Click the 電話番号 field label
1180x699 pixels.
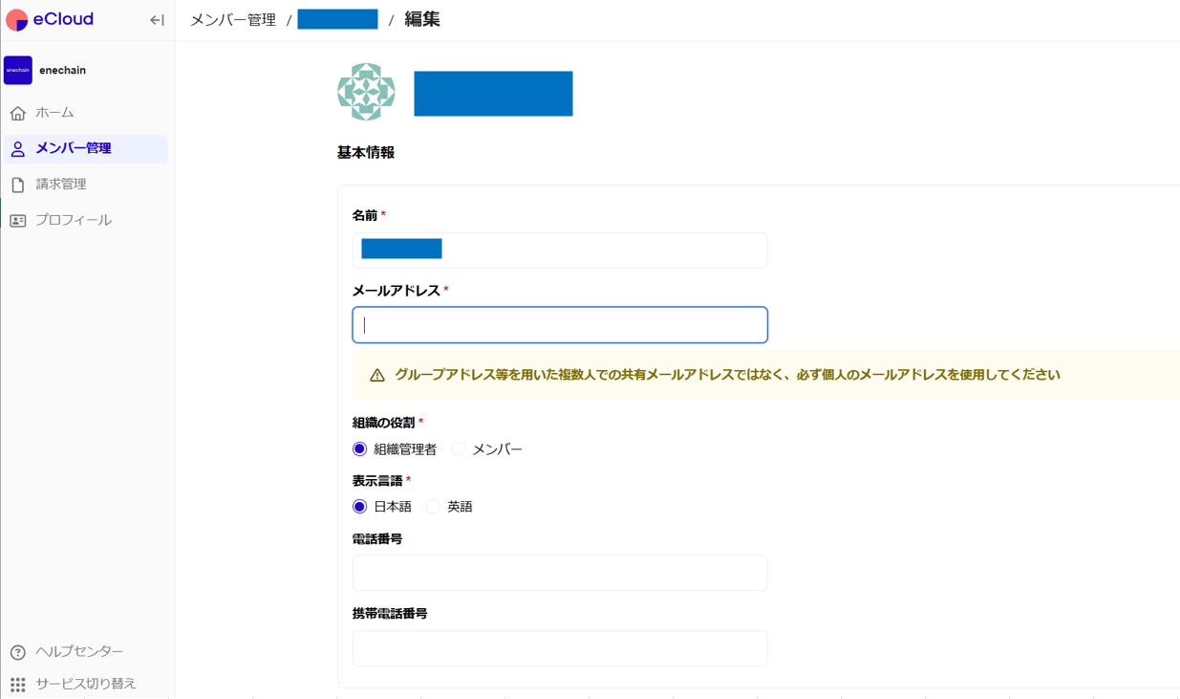click(377, 539)
